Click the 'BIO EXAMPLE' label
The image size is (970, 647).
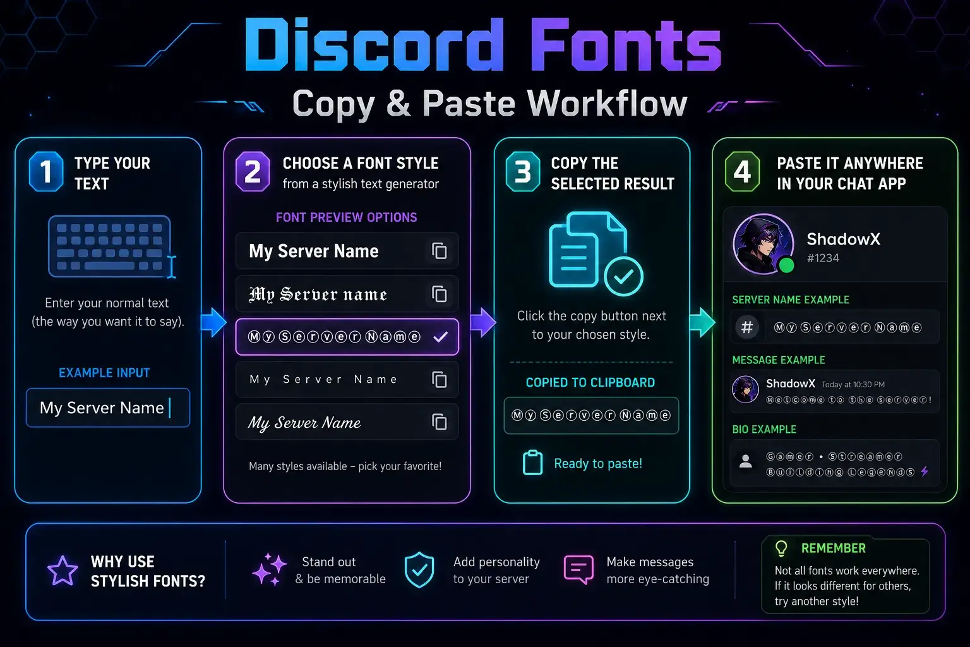[764, 429]
